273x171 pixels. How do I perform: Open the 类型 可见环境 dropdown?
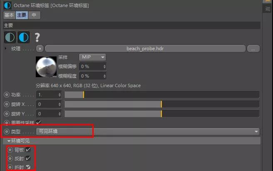pyautogui.click(x=148, y=132)
